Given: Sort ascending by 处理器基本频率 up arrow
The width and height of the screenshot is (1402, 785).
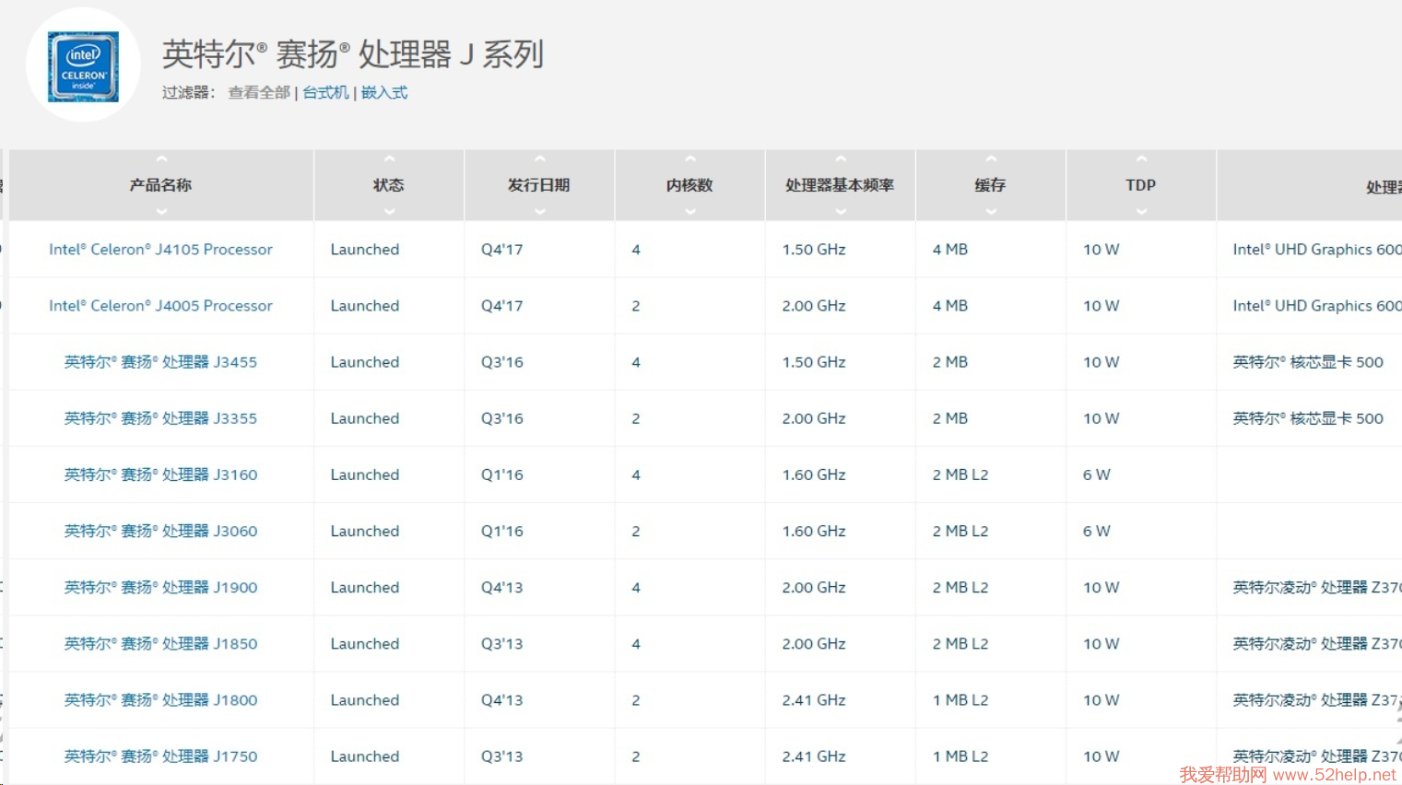Looking at the screenshot, I should [840, 159].
